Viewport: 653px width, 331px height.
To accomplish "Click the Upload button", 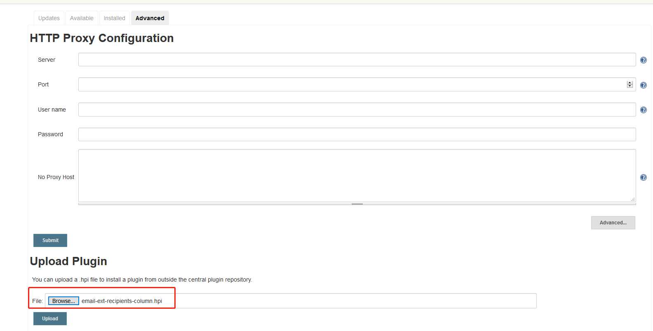I will (x=50, y=319).
